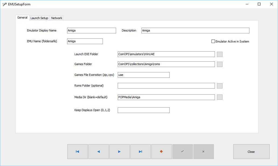Go to next emulator record
Viewport: 278px width, 166px height.
[120, 152]
